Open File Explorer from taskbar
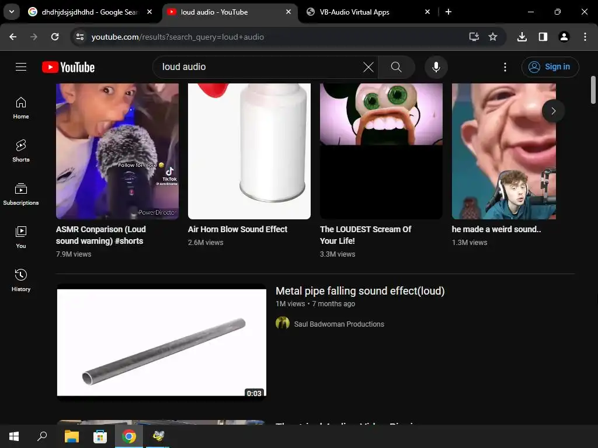The image size is (598, 448). (x=71, y=436)
